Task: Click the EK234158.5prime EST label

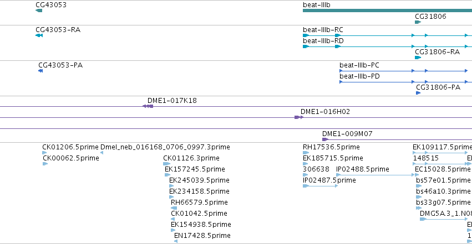Action: [x=199, y=191]
